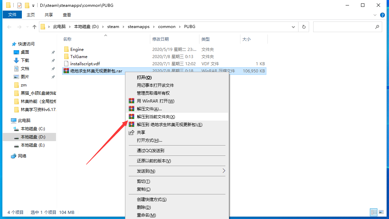Choose 打开(O) from context menu
Image resolution: width=389 pixels, height=219 pixels.
177,78
